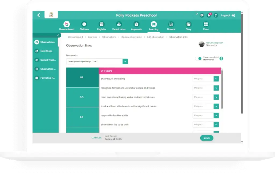Open the Parent Inbox icon
The width and height of the screenshot is (275, 173).
(119, 24)
